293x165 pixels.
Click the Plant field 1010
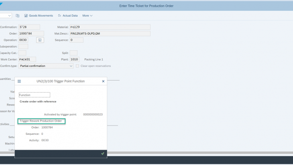coord(74,59)
